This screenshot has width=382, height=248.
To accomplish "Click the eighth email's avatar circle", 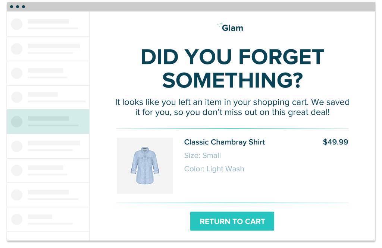I will (x=17, y=195).
